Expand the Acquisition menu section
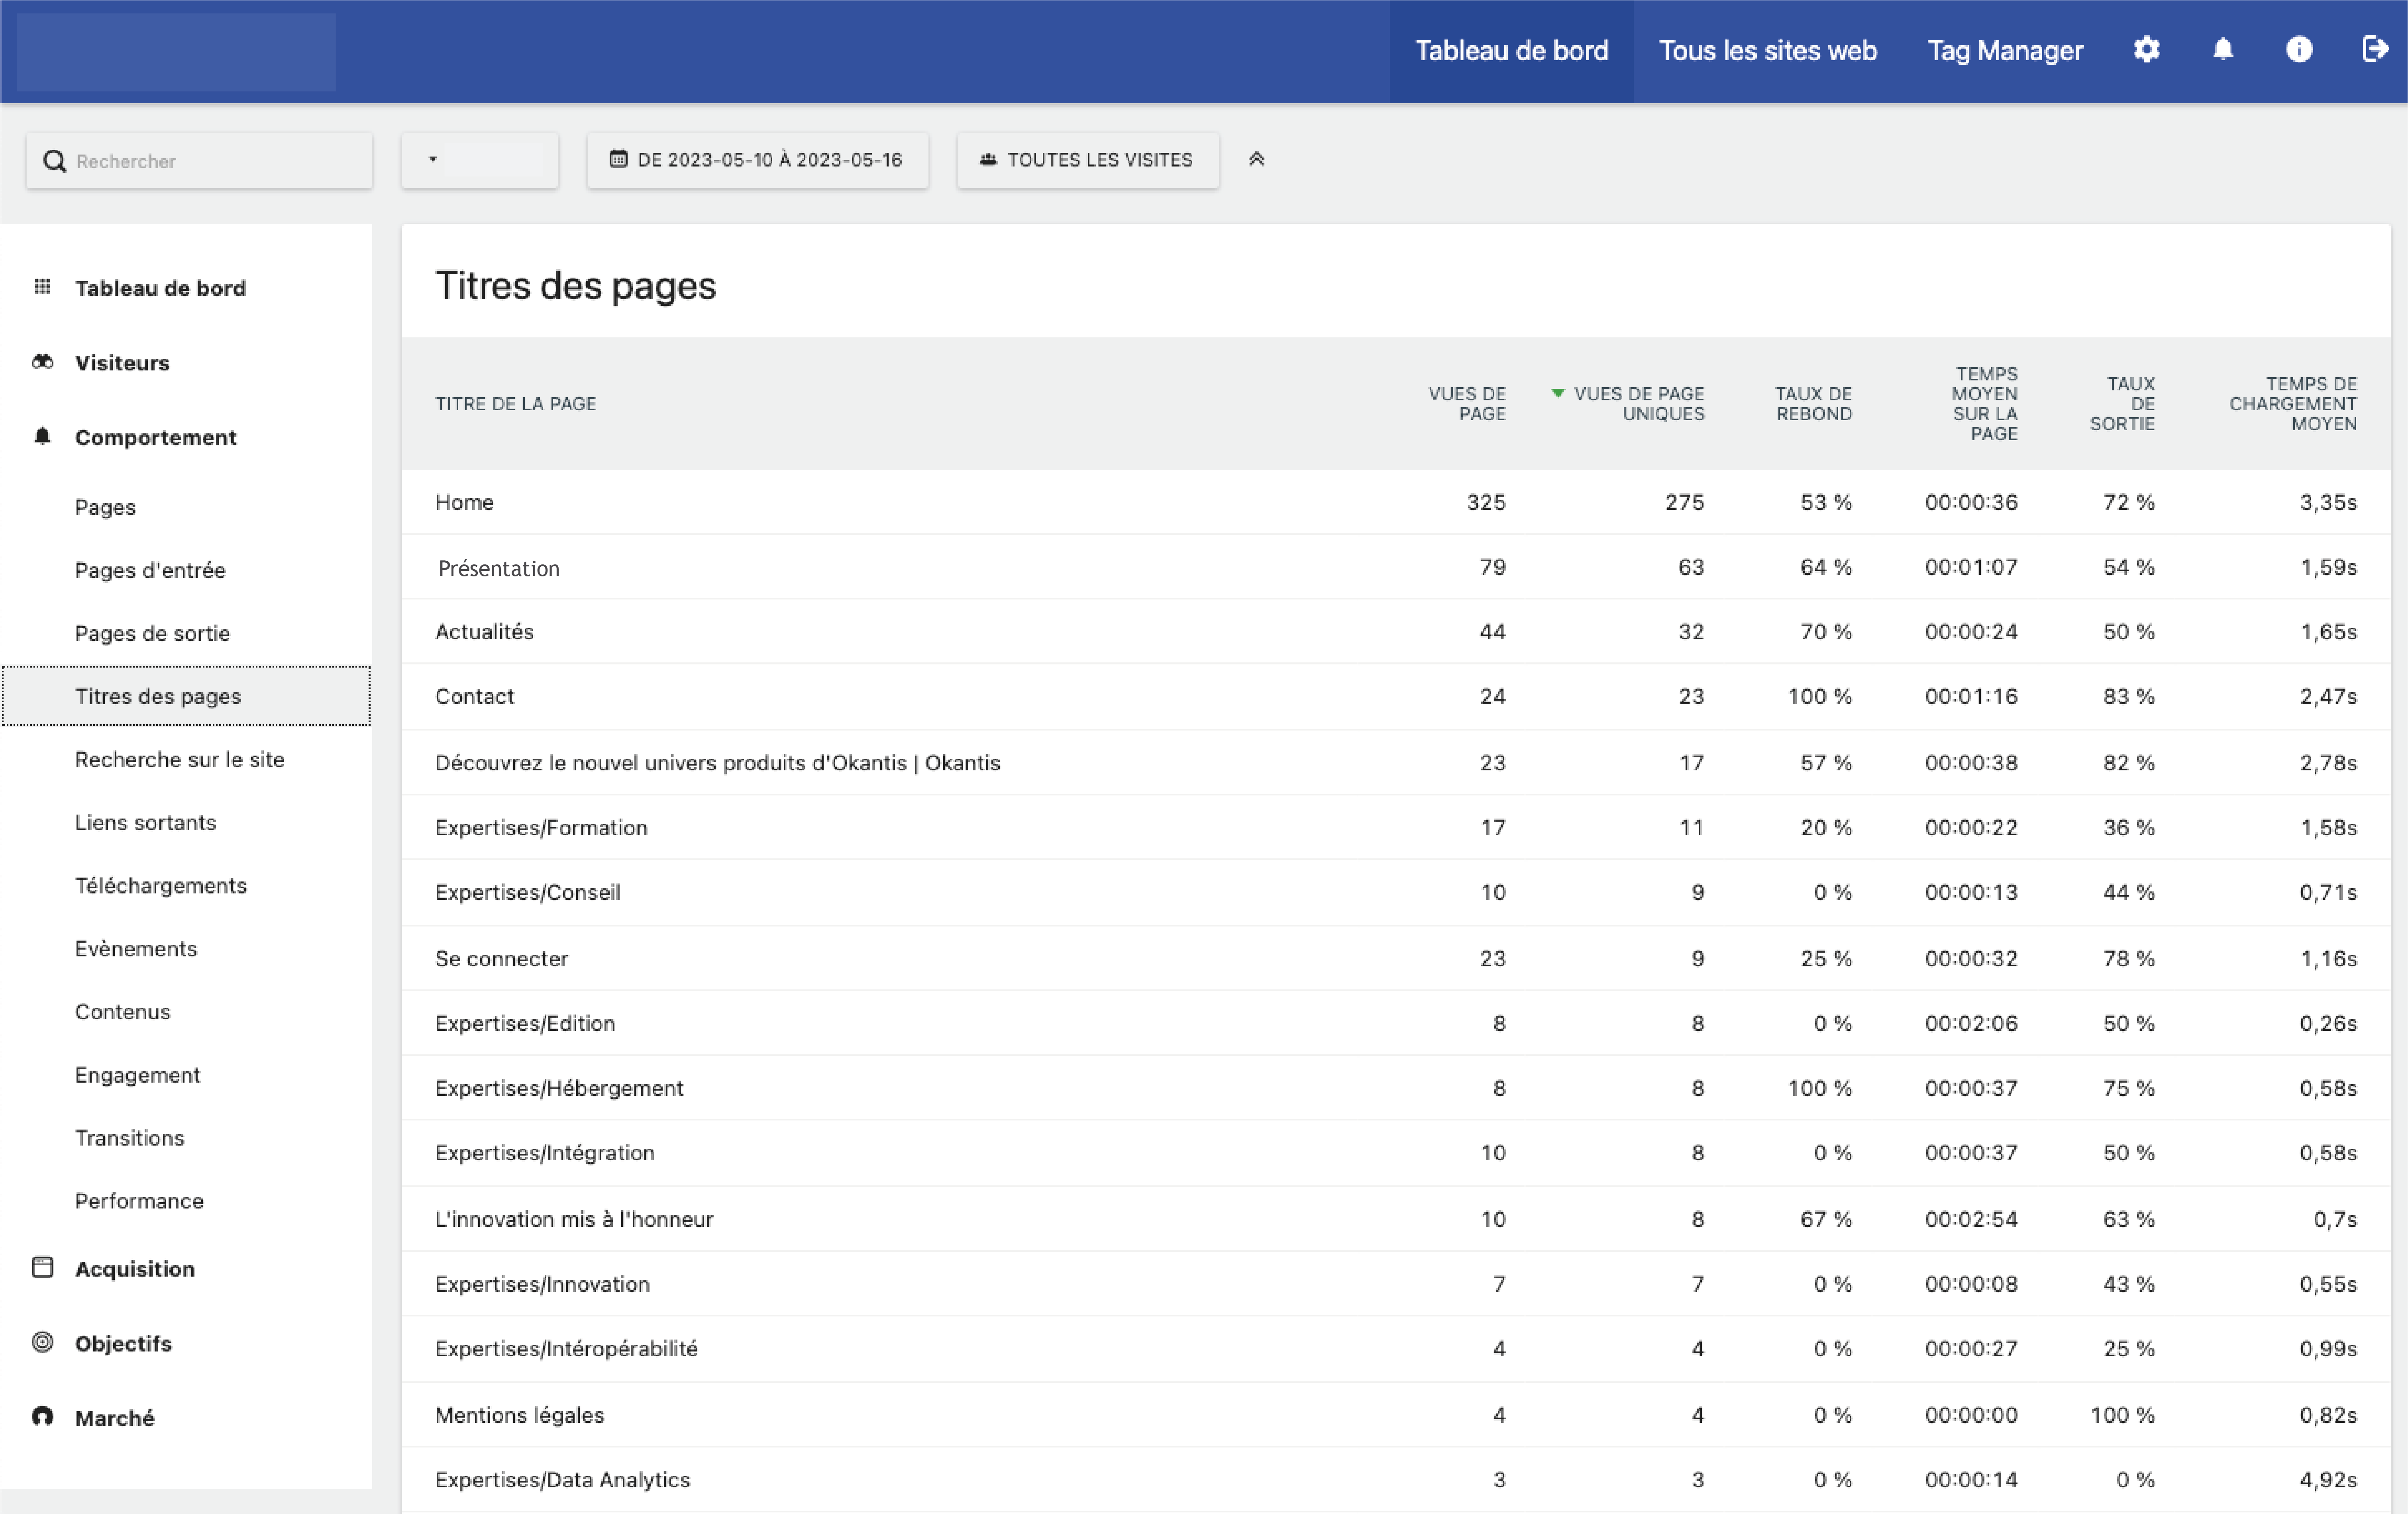This screenshot has width=2408, height=1514. point(135,1269)
